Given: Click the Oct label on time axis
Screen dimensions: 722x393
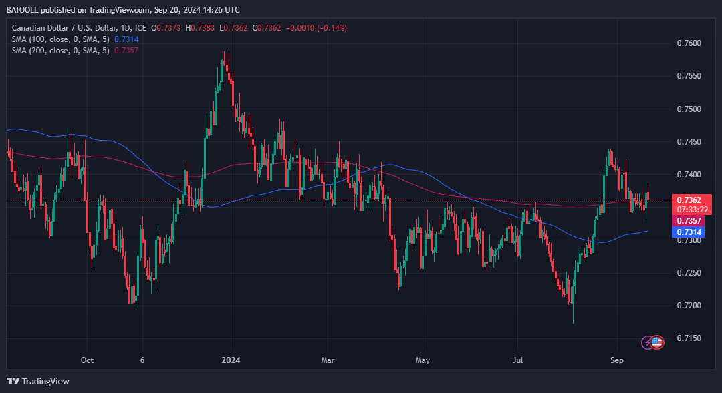Looking at the screenshot, I should click(x=87, y=360).
